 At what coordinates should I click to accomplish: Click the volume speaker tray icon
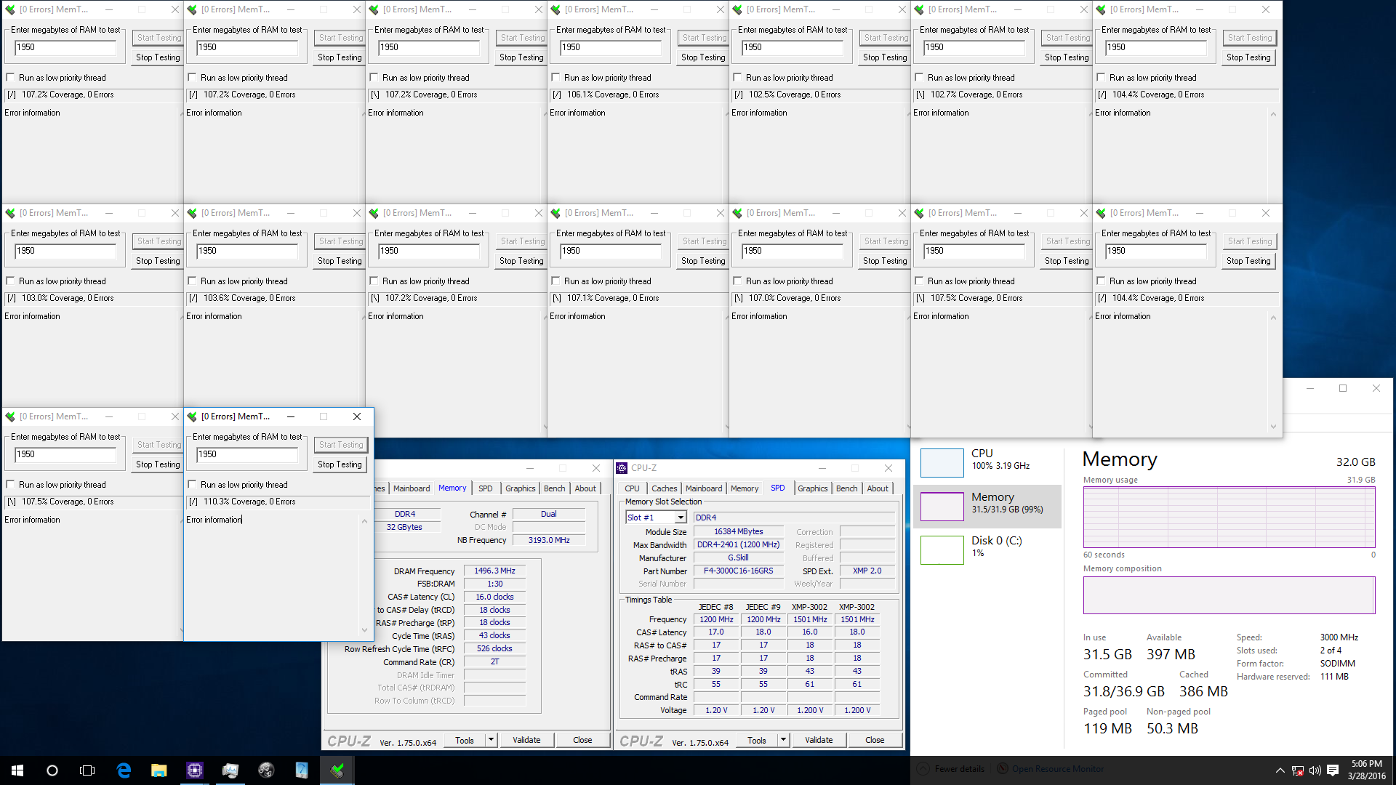click(x=1315, y=770)
